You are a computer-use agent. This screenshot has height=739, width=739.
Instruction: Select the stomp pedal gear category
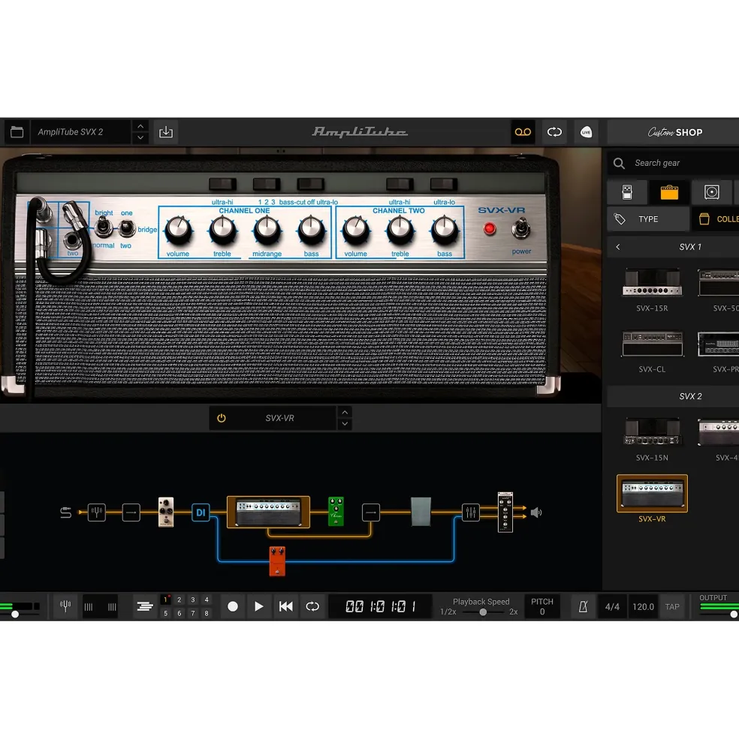(627, 192)
